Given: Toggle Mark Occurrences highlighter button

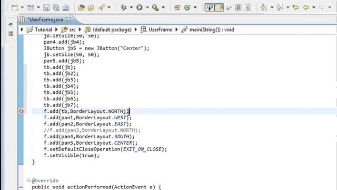Looking at the screenshot, I should (219, 7).
